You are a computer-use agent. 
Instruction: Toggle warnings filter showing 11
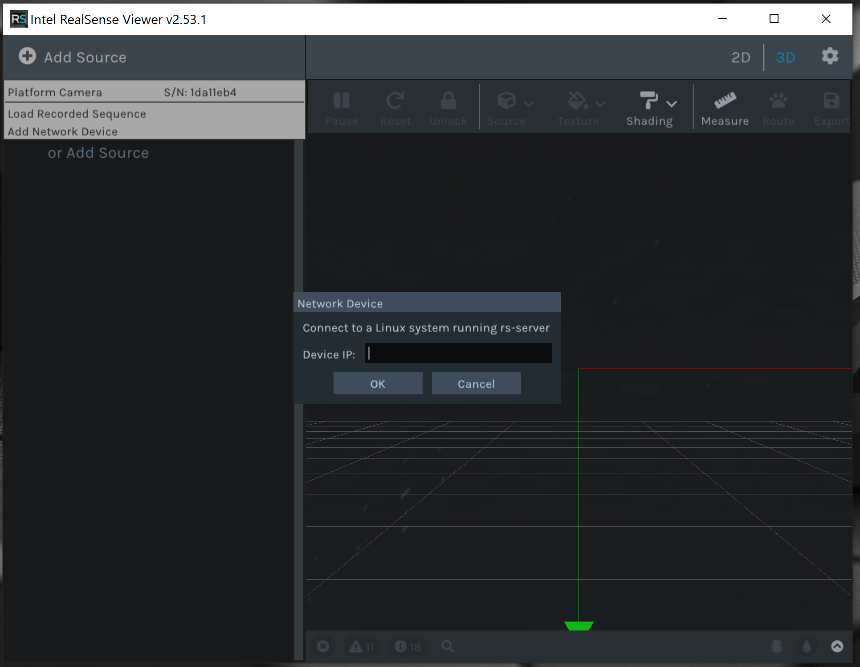click(361, 646)
